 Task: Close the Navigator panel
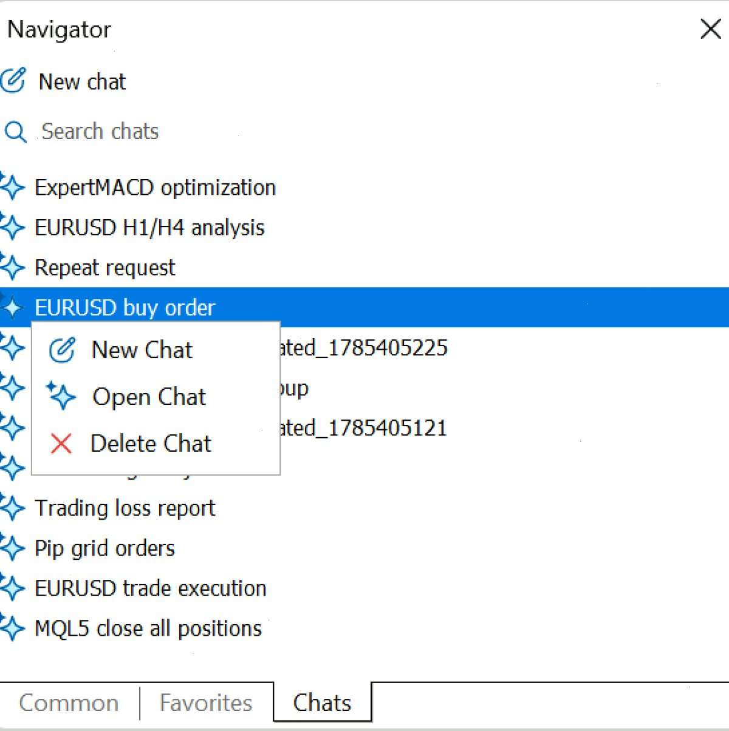tap(710, 29)
